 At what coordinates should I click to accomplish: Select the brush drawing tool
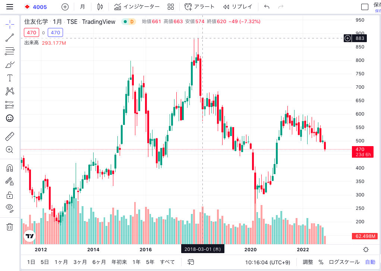coord(10,64)
